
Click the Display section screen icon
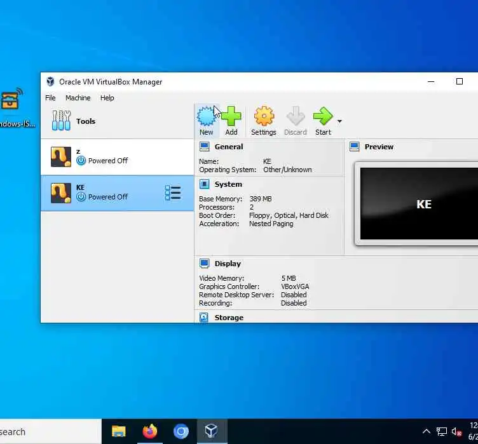tap(204, 264)
